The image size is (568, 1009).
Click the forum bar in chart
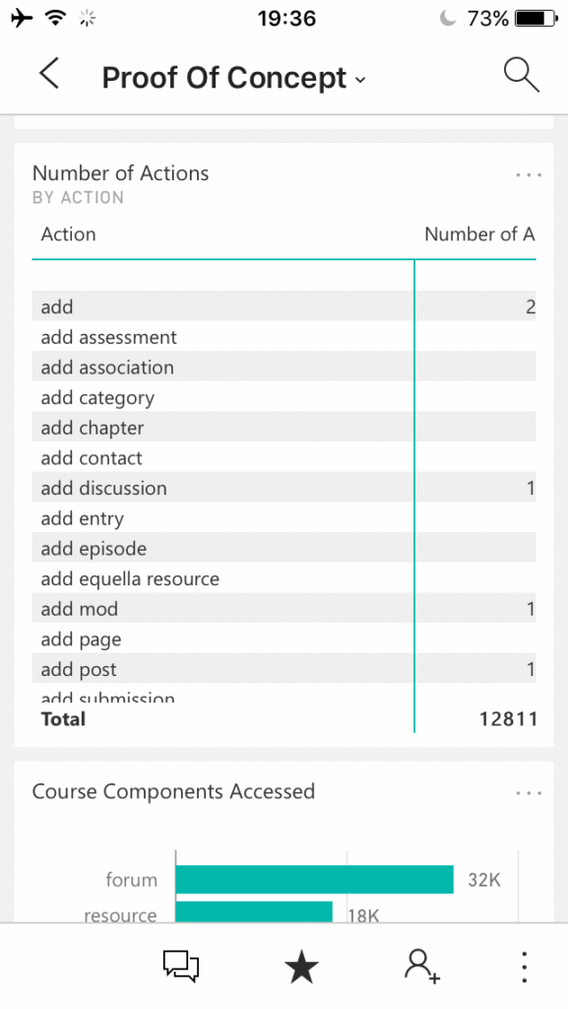(314, 879)
